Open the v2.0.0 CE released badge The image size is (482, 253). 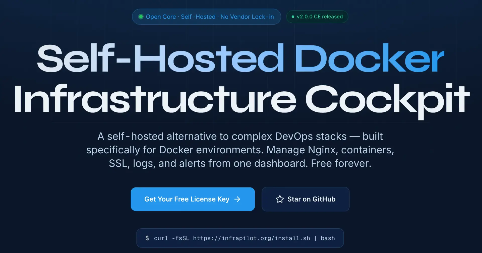click(317, 17)
